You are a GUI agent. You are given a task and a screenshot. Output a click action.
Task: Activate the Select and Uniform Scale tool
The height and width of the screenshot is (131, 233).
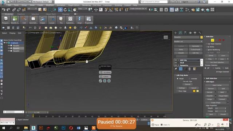click(x=70, y=10)
